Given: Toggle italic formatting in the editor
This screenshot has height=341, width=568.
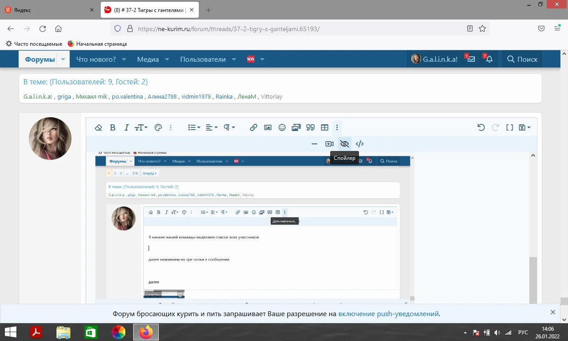Looking at the screenshot, I should click(126, 127).
